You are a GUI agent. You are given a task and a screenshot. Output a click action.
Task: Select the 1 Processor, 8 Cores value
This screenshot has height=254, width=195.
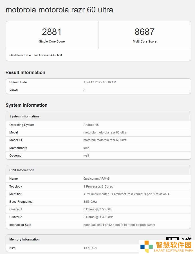point(98,186)
